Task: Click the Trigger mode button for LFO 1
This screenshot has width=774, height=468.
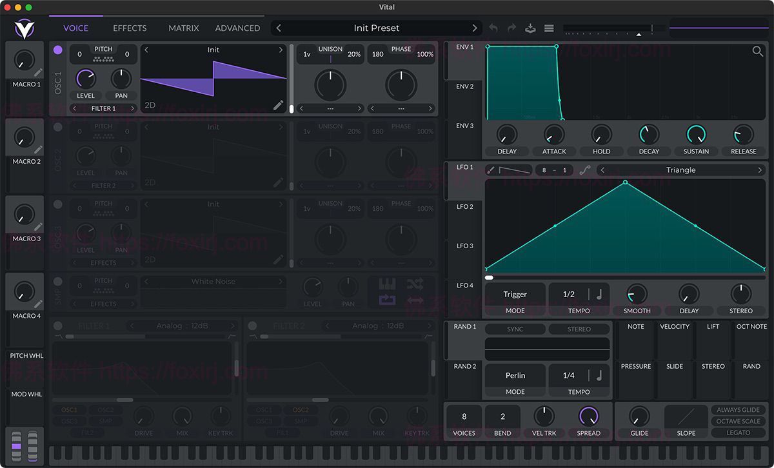Action: [x=514, y=294]
